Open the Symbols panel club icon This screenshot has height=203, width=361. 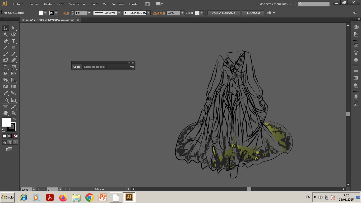point(356,60)
